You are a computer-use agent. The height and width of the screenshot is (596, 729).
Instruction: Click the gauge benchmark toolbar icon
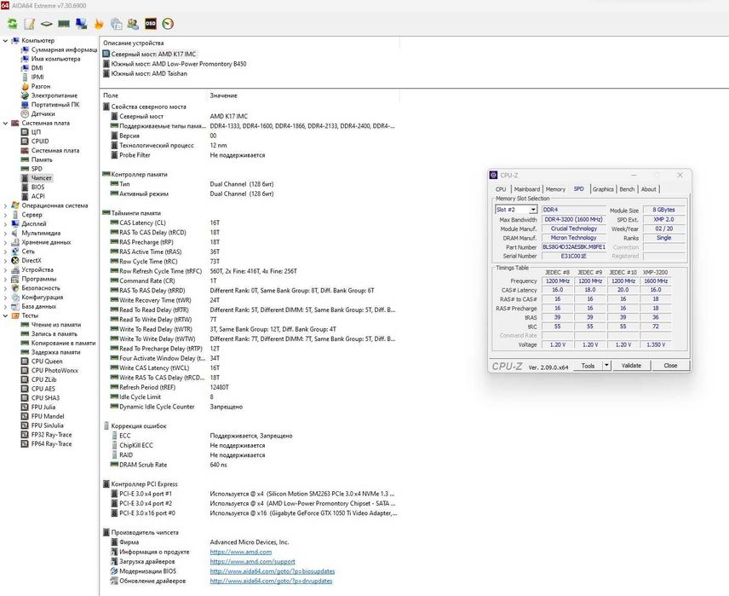click(168, 24)
